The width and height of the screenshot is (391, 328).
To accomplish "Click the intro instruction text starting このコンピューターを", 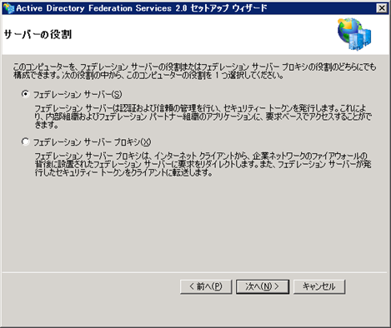I will tap(194, 71).
